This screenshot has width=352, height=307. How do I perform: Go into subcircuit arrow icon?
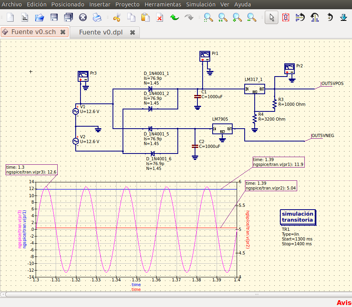tap(344, 17)
